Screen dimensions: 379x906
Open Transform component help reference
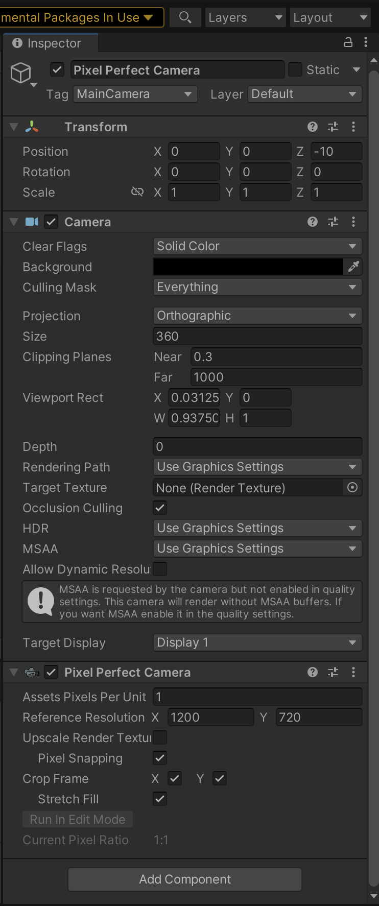pyautogui.click(x=313, y=127)
